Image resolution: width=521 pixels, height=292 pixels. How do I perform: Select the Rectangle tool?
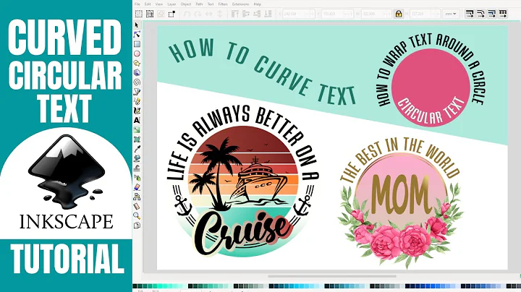[137, 44]
